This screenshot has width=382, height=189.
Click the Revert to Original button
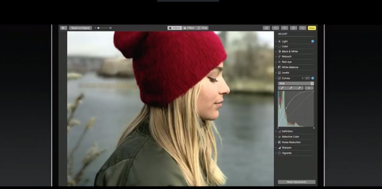point(80,28)
